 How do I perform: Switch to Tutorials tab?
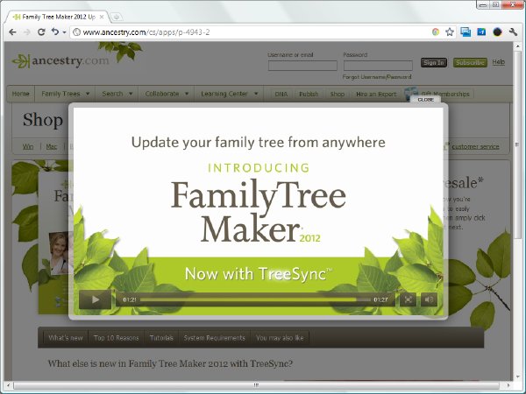tap(161, 338)
